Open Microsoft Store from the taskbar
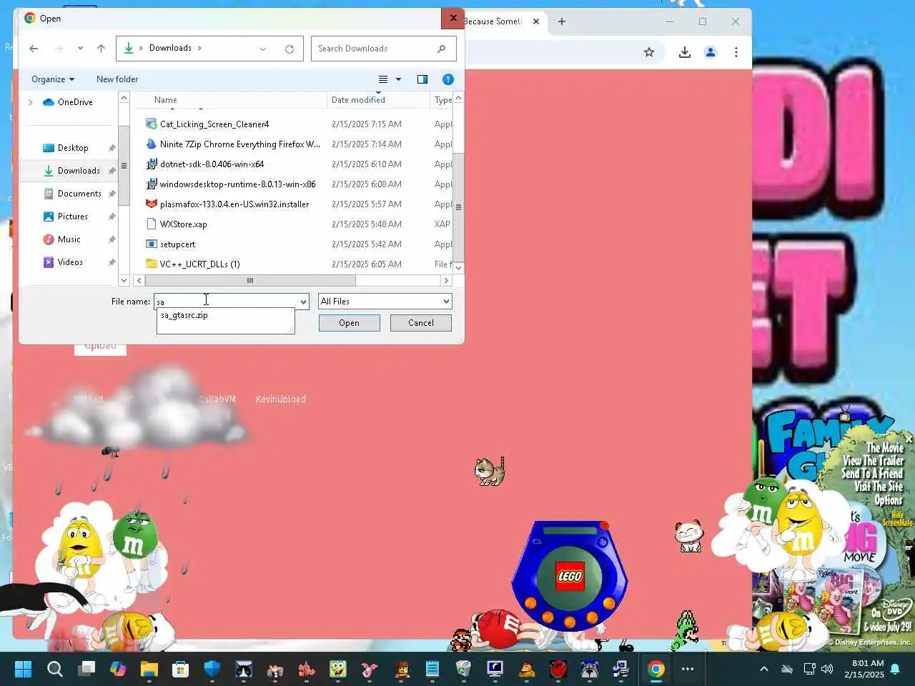Image resolution: width=915 pixels, height=686 pixels. [180, 669]
